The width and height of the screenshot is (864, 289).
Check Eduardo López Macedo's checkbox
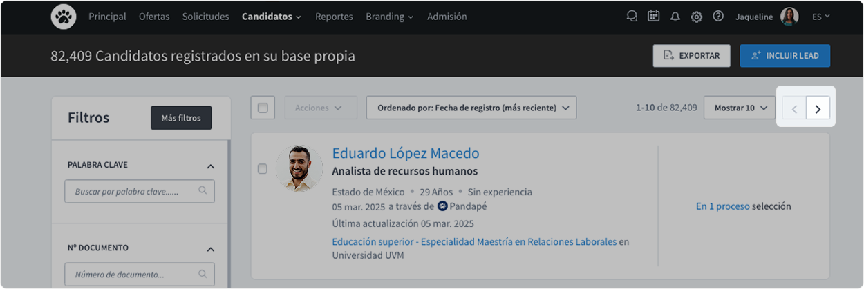pos(263,169)
